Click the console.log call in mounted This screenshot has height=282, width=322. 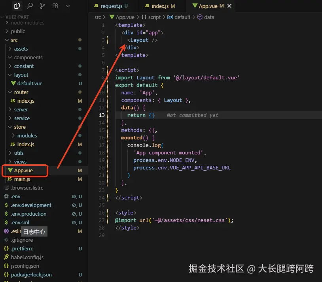[146, 145]
